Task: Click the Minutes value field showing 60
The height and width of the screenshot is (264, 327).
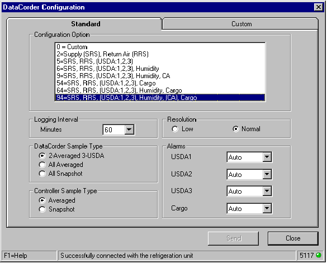Action: [114, 129]
